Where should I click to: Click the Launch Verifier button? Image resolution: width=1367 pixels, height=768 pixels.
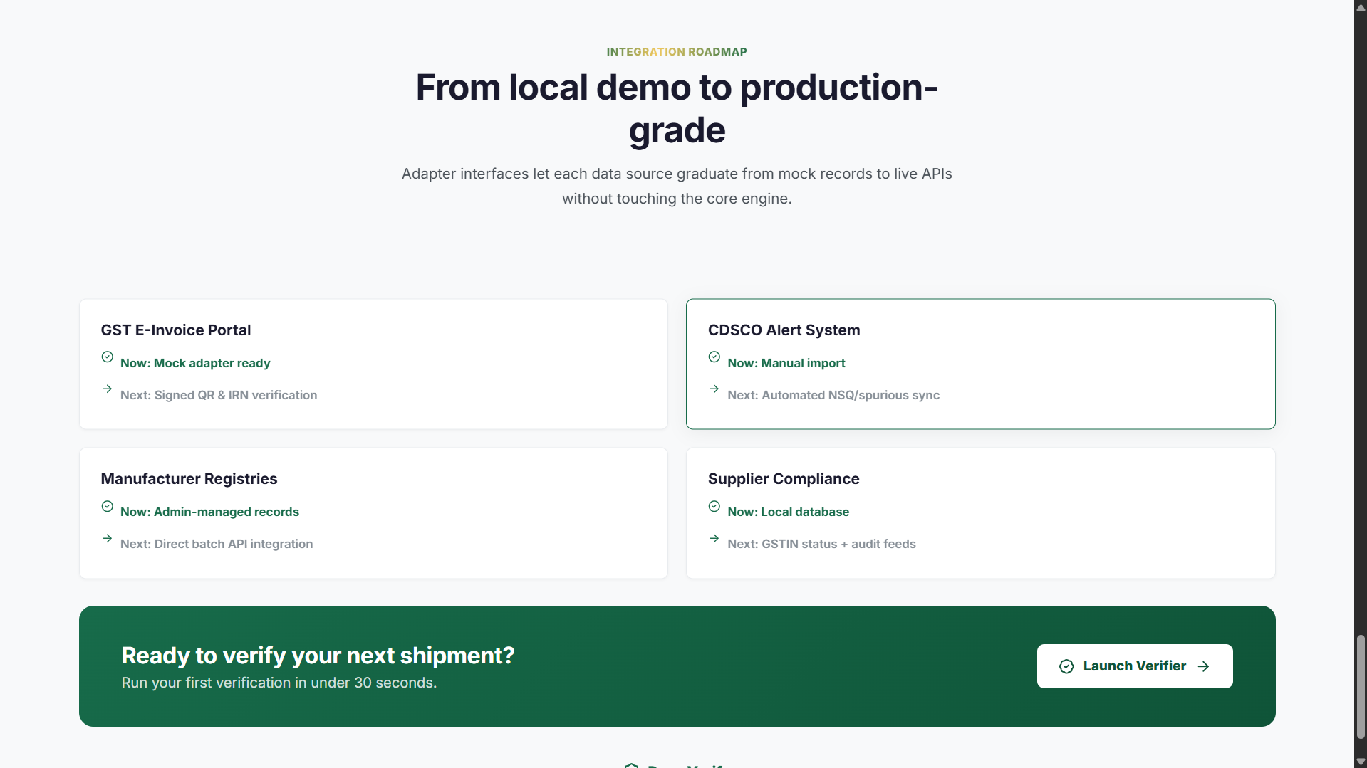(x=1135, y=666)
